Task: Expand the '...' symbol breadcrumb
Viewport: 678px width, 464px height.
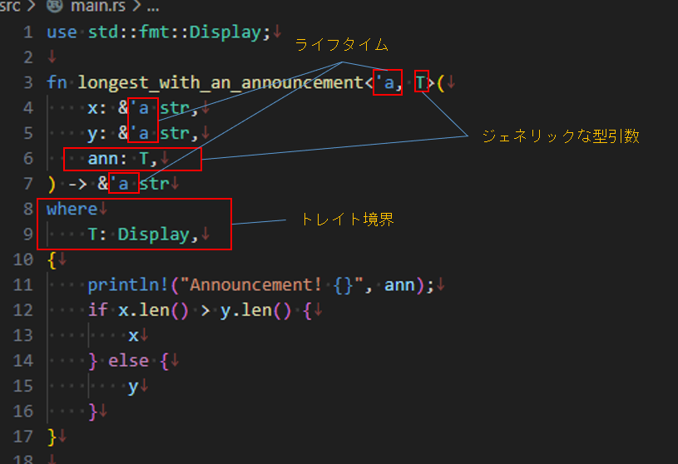Action: 153,7
